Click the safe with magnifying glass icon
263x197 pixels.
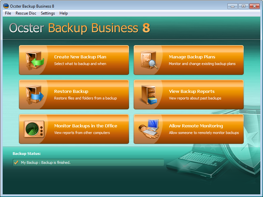(x=149, y=60)
